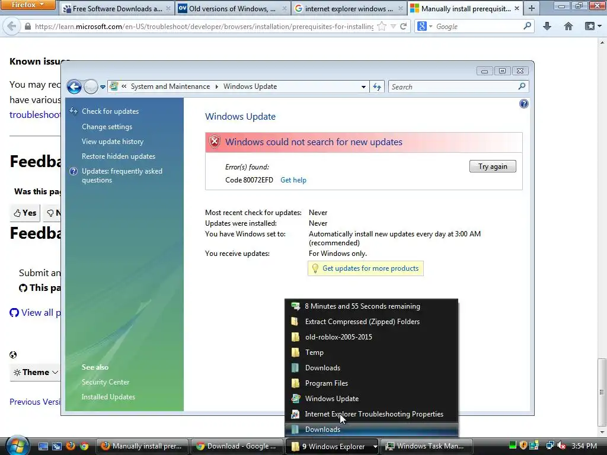Open Updates: frequently asked questions

click(122, 175)
